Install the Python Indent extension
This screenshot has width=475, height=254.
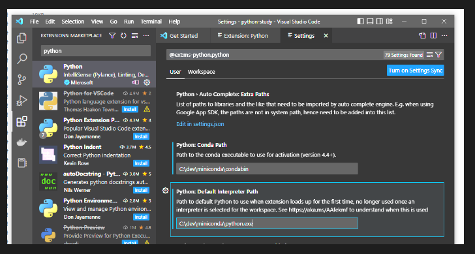[x=141, y=163]
